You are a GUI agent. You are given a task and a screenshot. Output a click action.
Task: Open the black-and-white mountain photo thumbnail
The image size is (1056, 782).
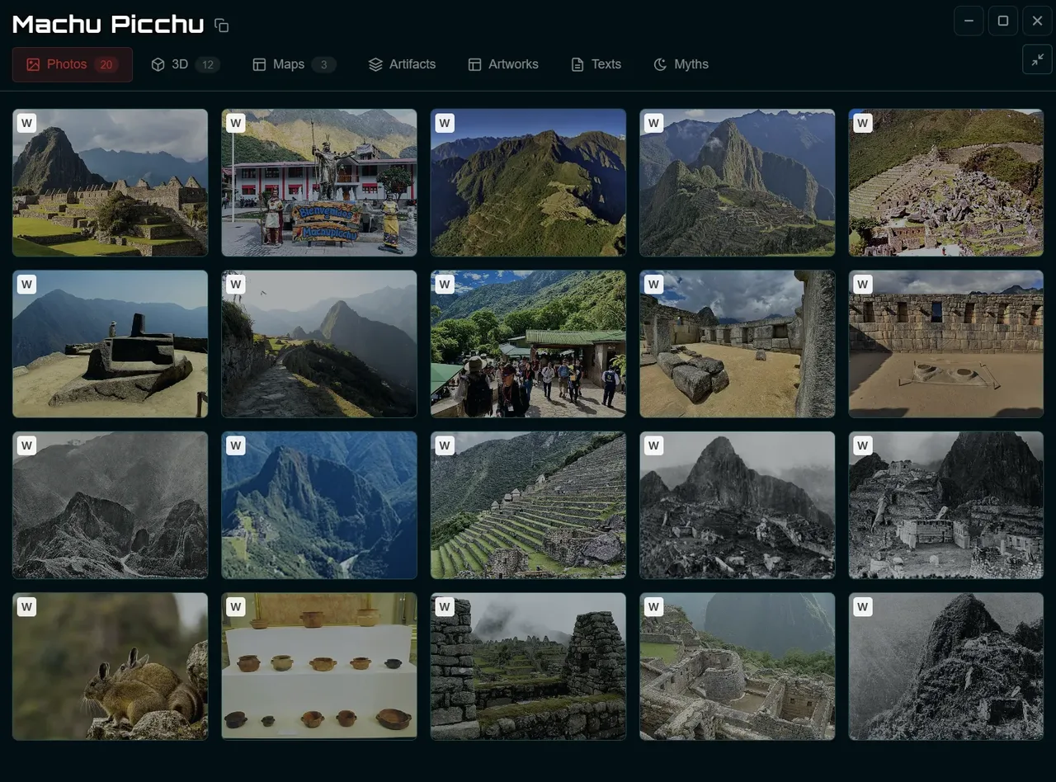[x=110, y=506]
